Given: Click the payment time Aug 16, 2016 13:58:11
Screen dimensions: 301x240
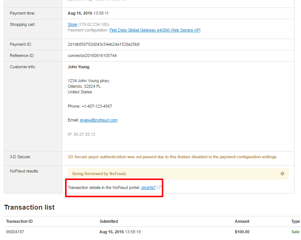Looking at the screenshot, I should coord(88,13).
